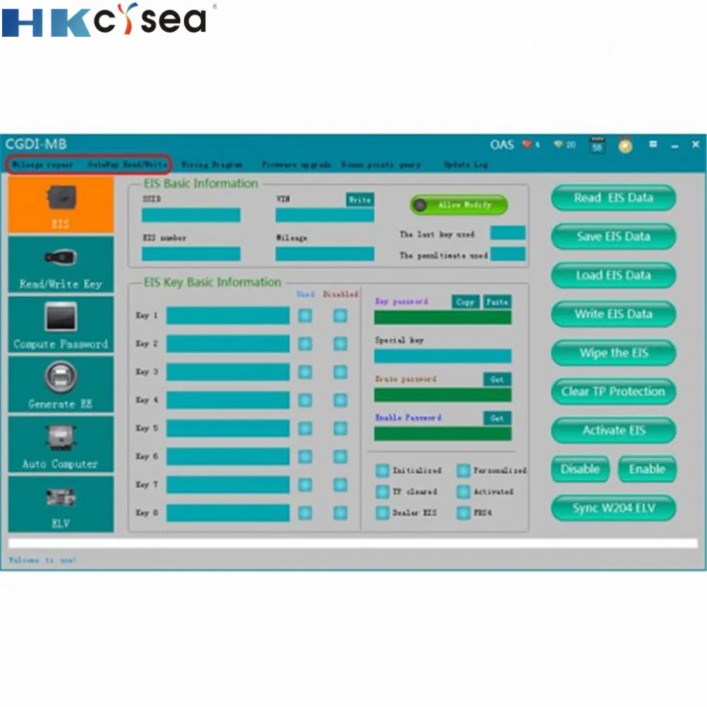The width and height of the screenshot is (707, 707).
Task: Open the Wiring Diagram menu
Action: click(x=211, y=165)
